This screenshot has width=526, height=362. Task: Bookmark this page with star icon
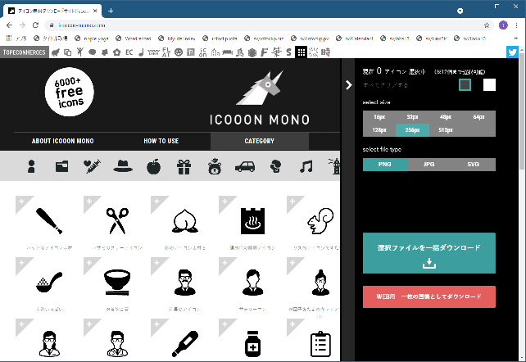tap(487, 25)
